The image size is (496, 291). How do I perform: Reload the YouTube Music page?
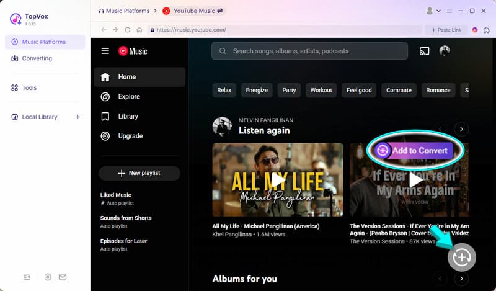tap(128, 30)
